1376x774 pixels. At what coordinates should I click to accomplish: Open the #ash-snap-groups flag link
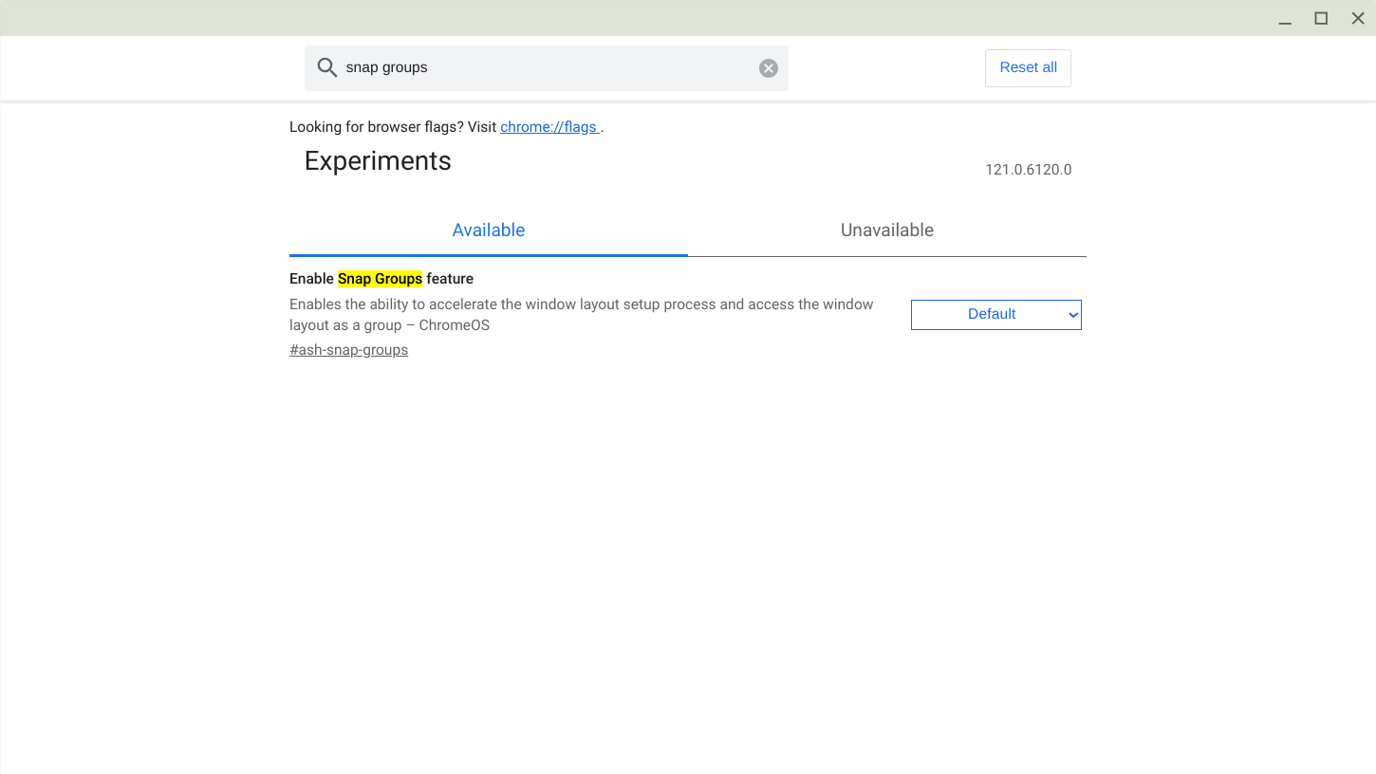click(x=348, y=349)
